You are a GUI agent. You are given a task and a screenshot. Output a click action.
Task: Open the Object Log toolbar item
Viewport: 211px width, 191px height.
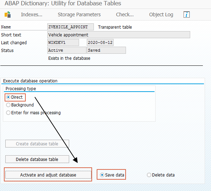click(161, 15)
